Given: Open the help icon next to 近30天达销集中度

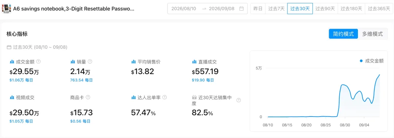Looking at the screenshot, I should (239, 100).
